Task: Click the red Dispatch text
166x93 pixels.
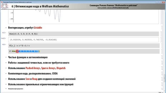Action: [x=61, y=68]
